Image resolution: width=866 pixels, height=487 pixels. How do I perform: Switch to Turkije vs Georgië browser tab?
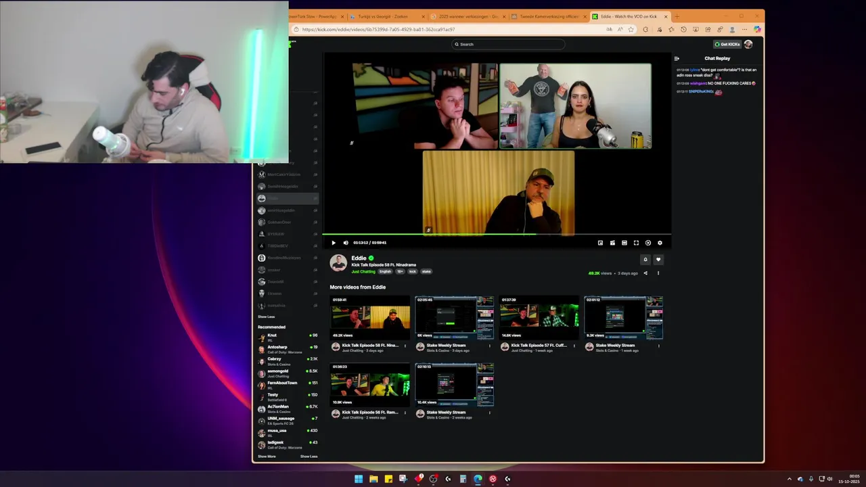388,16
